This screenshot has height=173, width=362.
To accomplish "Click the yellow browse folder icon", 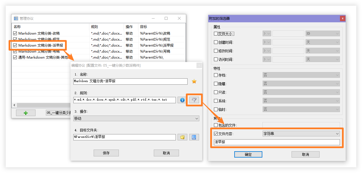I will point(182,137).
